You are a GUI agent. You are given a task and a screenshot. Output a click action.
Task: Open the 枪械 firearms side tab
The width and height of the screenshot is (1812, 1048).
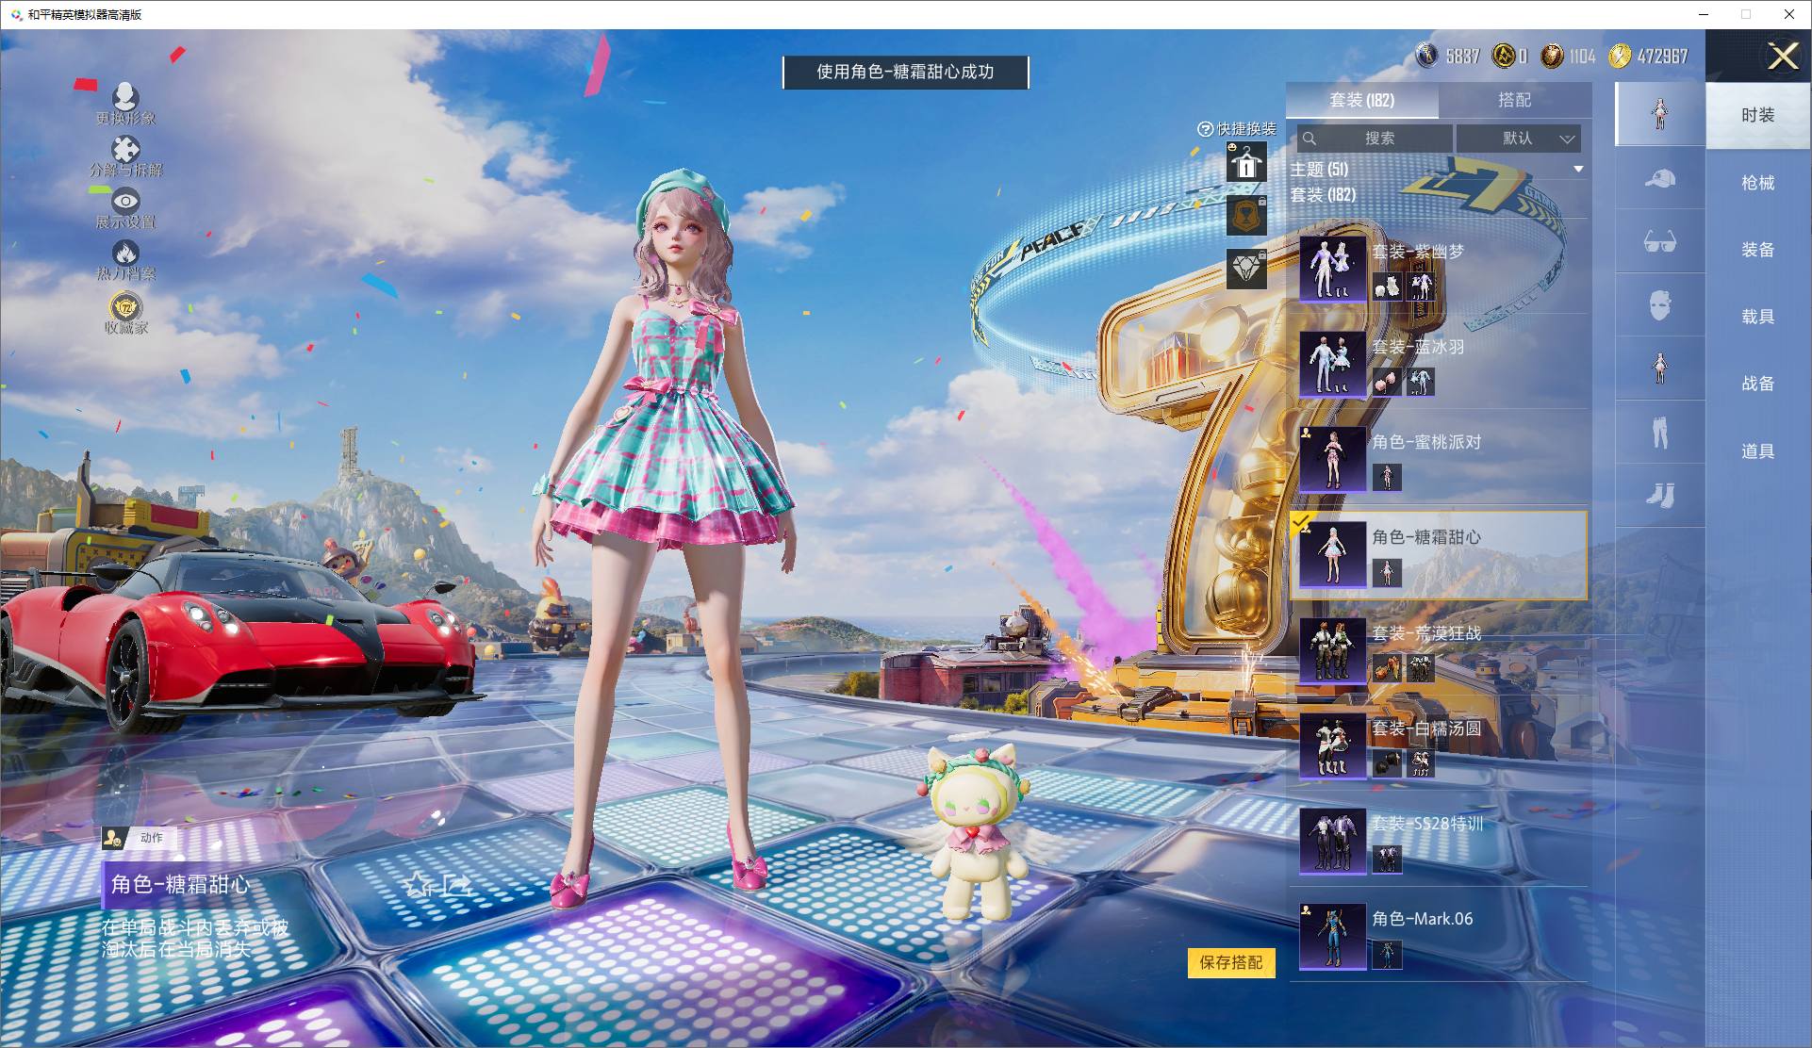tap(1757, 183)
